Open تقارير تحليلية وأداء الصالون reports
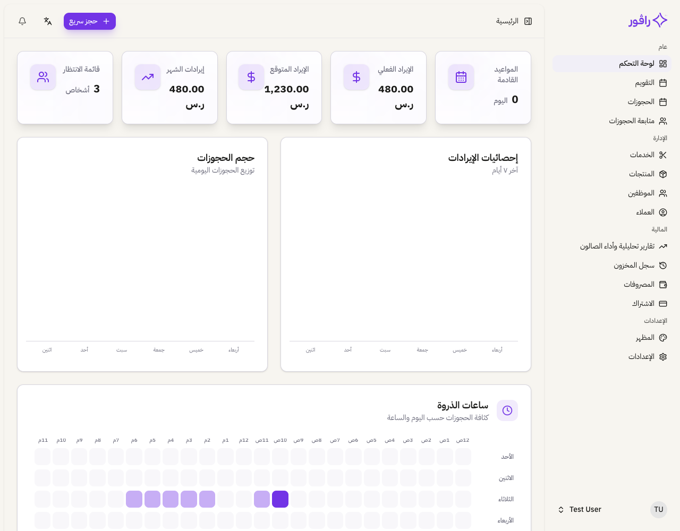Image resolution: width=680 pixels, height=531 pixels. point(623,246)
